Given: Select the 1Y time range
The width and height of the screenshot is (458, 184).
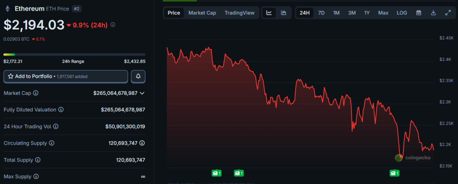Looking at the screenshot, I should tap(367, 13).
